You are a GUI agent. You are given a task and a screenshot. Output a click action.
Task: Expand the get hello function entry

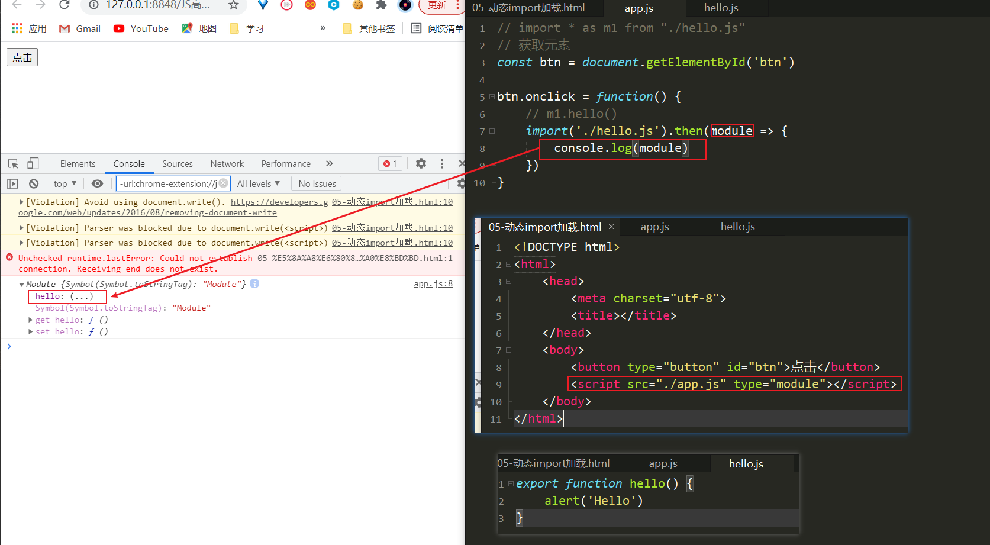[31, 320]
